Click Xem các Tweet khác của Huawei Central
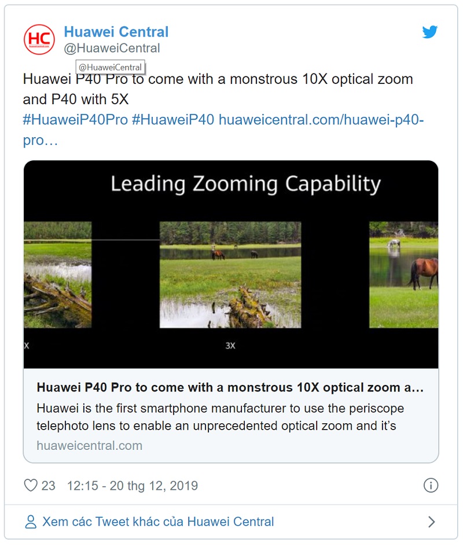Image resolution: width=463 pixels, height=557 pixels. coord(158,522)
